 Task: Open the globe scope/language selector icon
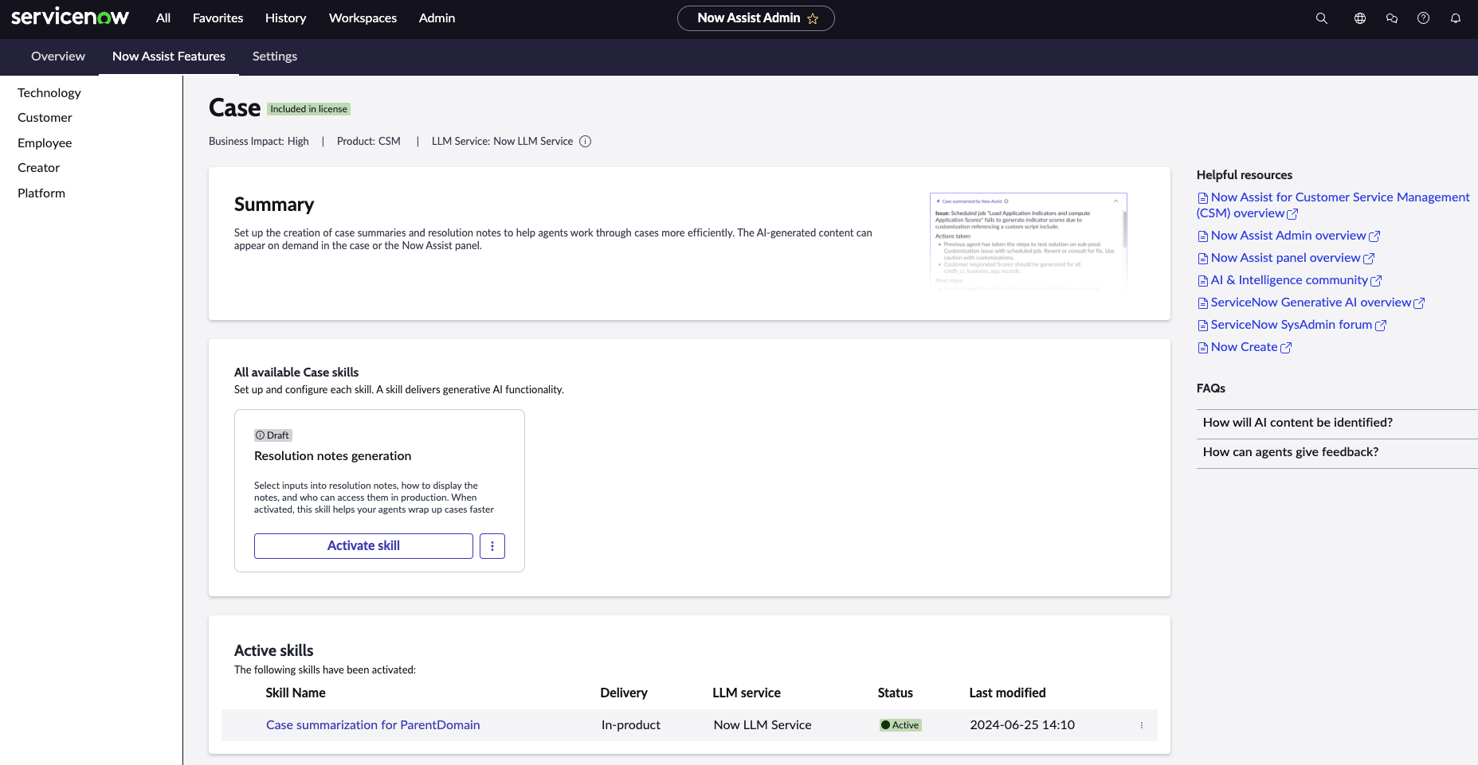point(1360,18)
